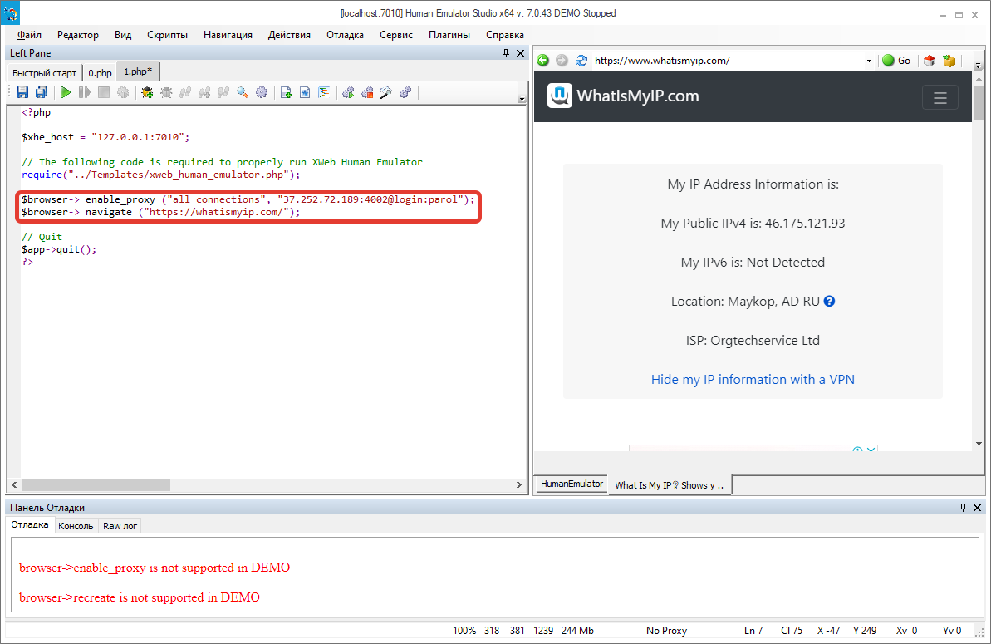Switch to the 0.php tab
This screenshot has height=644, width=991.
[100, 72]
